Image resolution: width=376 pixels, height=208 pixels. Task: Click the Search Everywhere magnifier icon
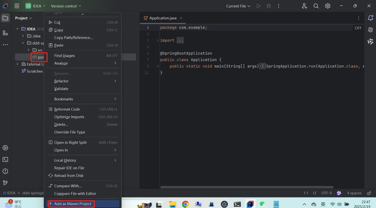coord(316,6)
